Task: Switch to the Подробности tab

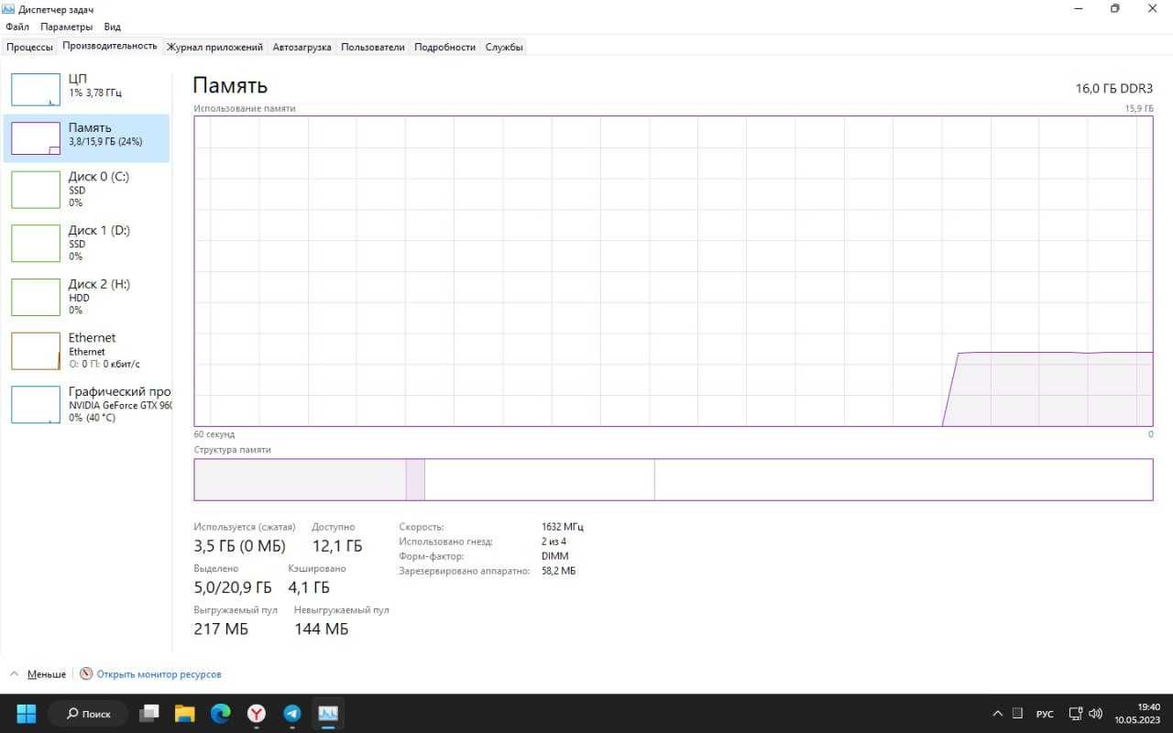Action: tap(444, 47)
